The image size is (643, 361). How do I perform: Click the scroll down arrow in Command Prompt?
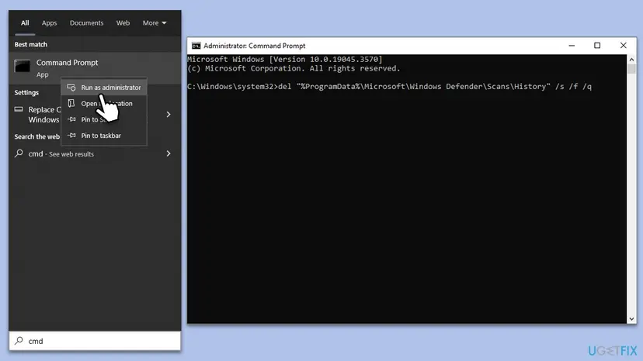[x=631, y=319]
